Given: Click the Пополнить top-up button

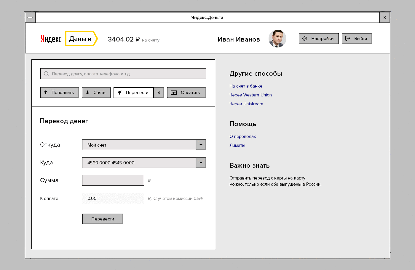Looking at the screenshot, I should (x=60, y=93).
